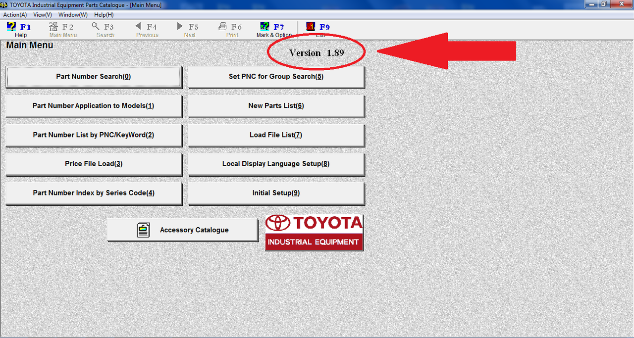The height and width of the screenshot is (338, 634).
Task: Open the View(V) menu
Action: click(x=43, y=15)
